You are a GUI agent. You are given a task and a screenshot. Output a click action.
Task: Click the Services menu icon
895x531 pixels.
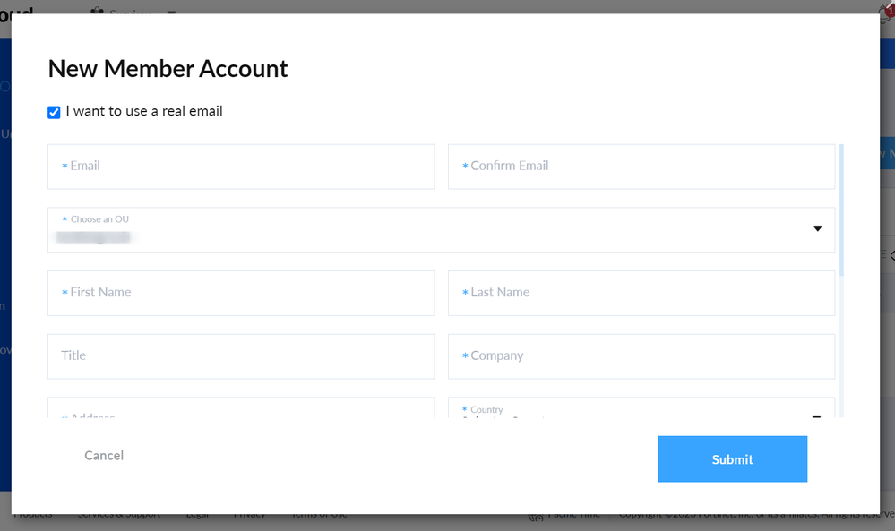[97, 9]
